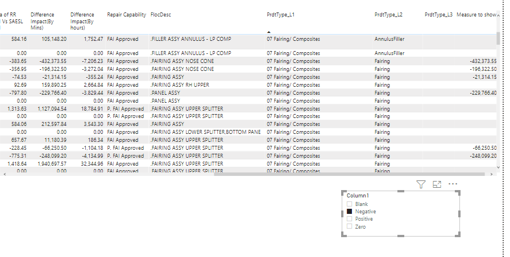This screenshot has width=510, height=257.
Task: Select the 657.67 value cell
Action: click(19, 140)
